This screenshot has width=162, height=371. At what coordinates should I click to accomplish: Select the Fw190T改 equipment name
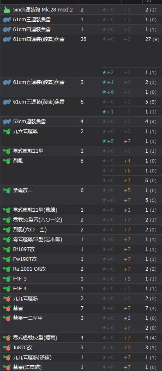[25, 259]
